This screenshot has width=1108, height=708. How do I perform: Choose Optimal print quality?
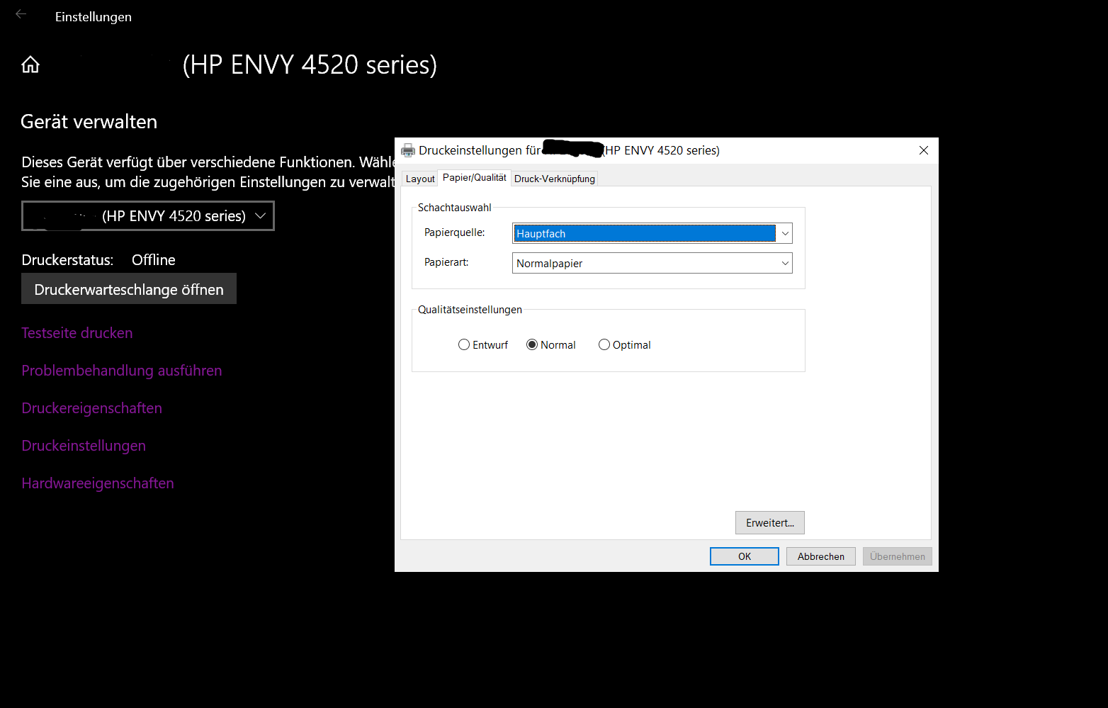625,345
